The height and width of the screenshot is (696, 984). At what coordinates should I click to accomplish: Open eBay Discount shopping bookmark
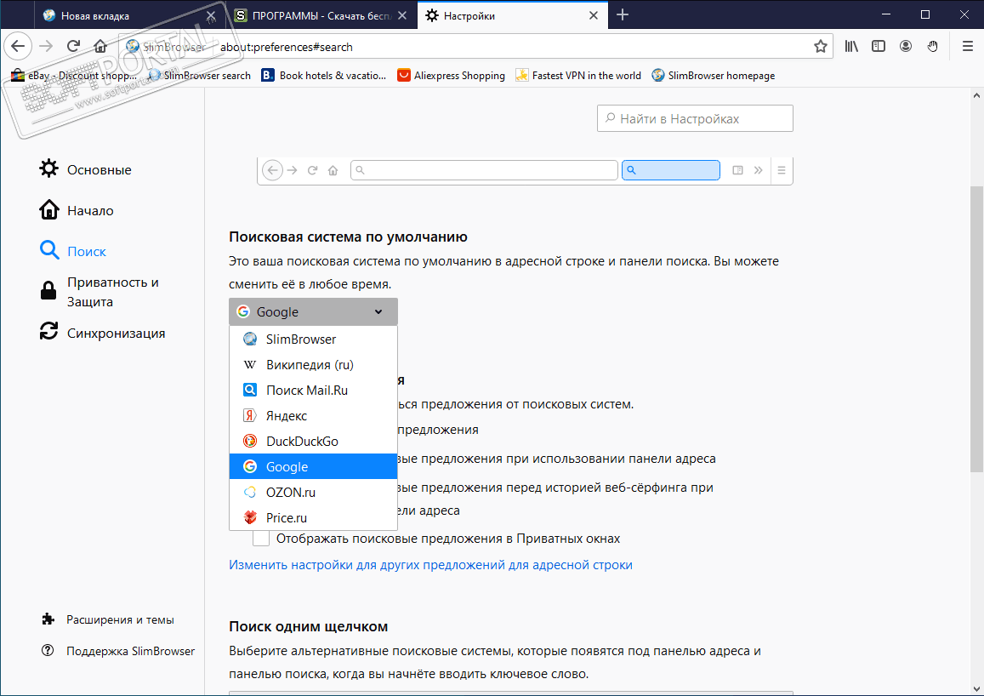74,76
